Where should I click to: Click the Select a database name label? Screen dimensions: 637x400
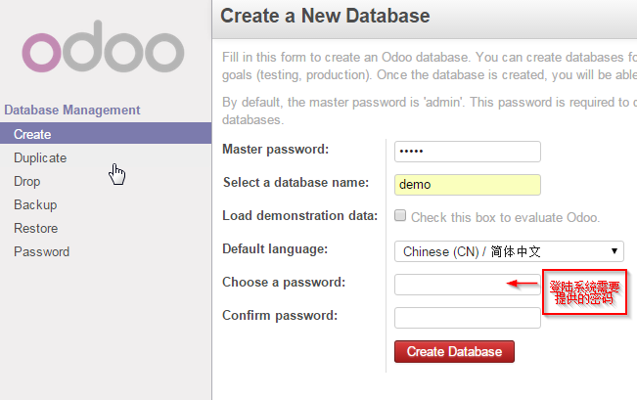(296, 183)
